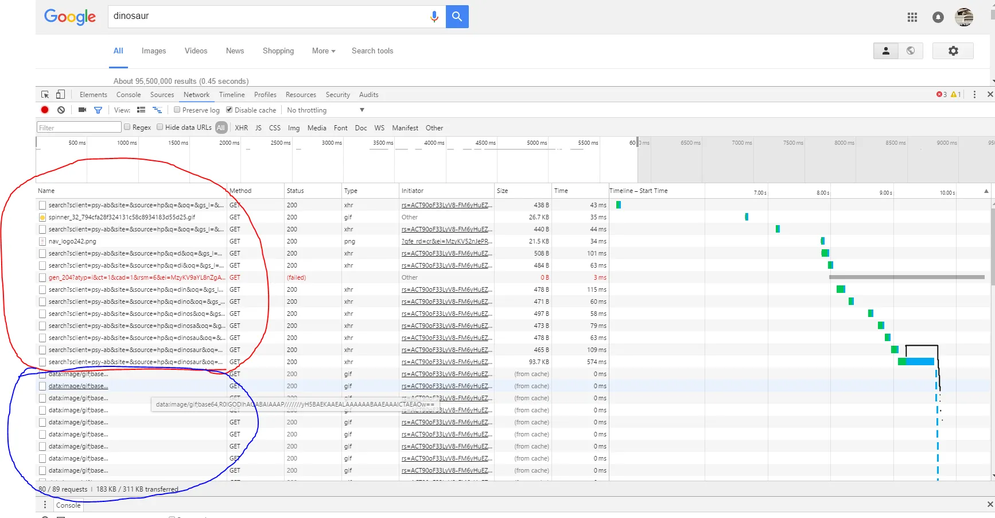
Task: Hide private results globe icon
Action: [x=911, y=51]
